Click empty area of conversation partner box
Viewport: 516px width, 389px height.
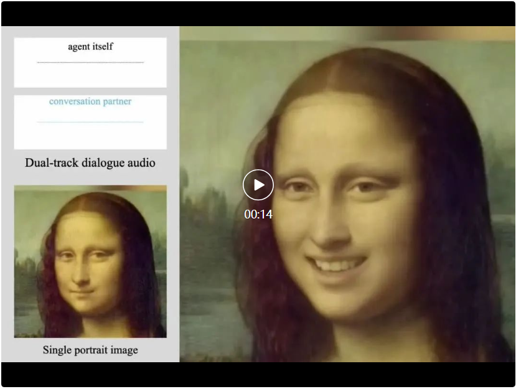click(90, 136)
